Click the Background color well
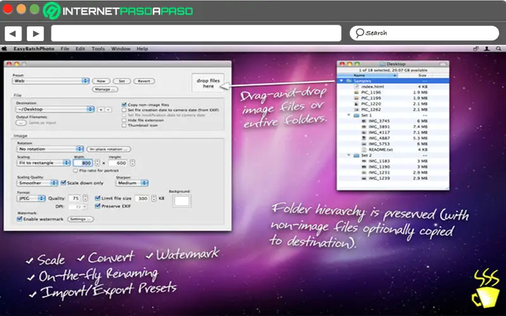This screenshot has width=506, height=316. (x=182, y=201)
